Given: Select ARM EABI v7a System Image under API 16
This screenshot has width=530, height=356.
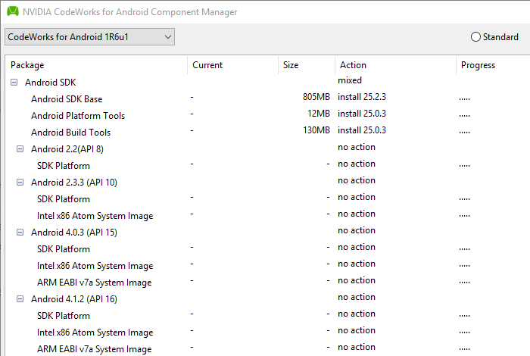Looking at the screenshot, I should click(x=94, y=349).
